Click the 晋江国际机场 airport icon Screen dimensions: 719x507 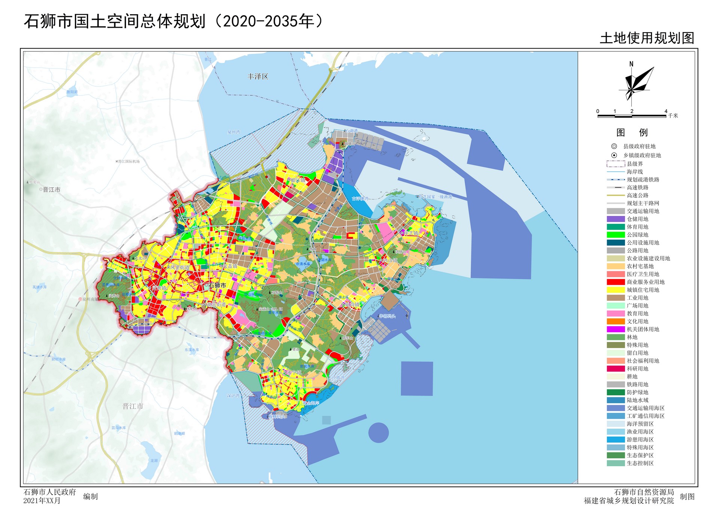[116, 162]
